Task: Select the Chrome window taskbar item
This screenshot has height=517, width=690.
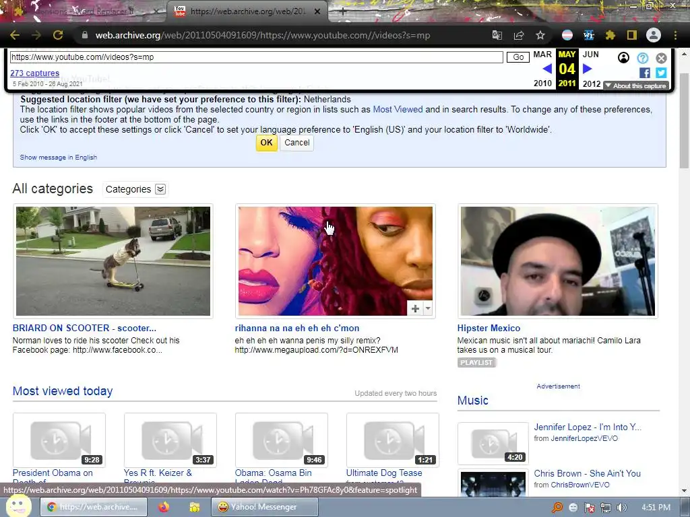Action: point(93,507)
